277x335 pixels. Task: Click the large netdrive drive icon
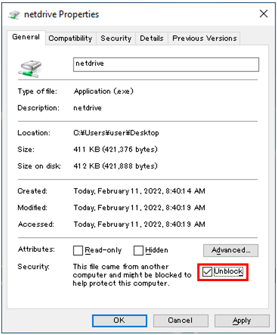point(30,68)
